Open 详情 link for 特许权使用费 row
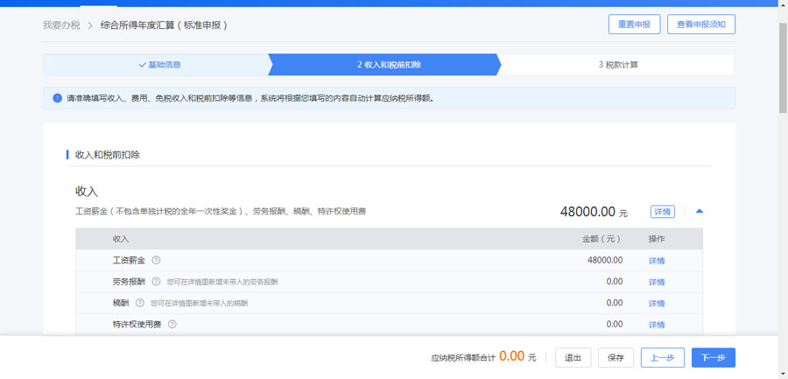 tap(656, 325)
